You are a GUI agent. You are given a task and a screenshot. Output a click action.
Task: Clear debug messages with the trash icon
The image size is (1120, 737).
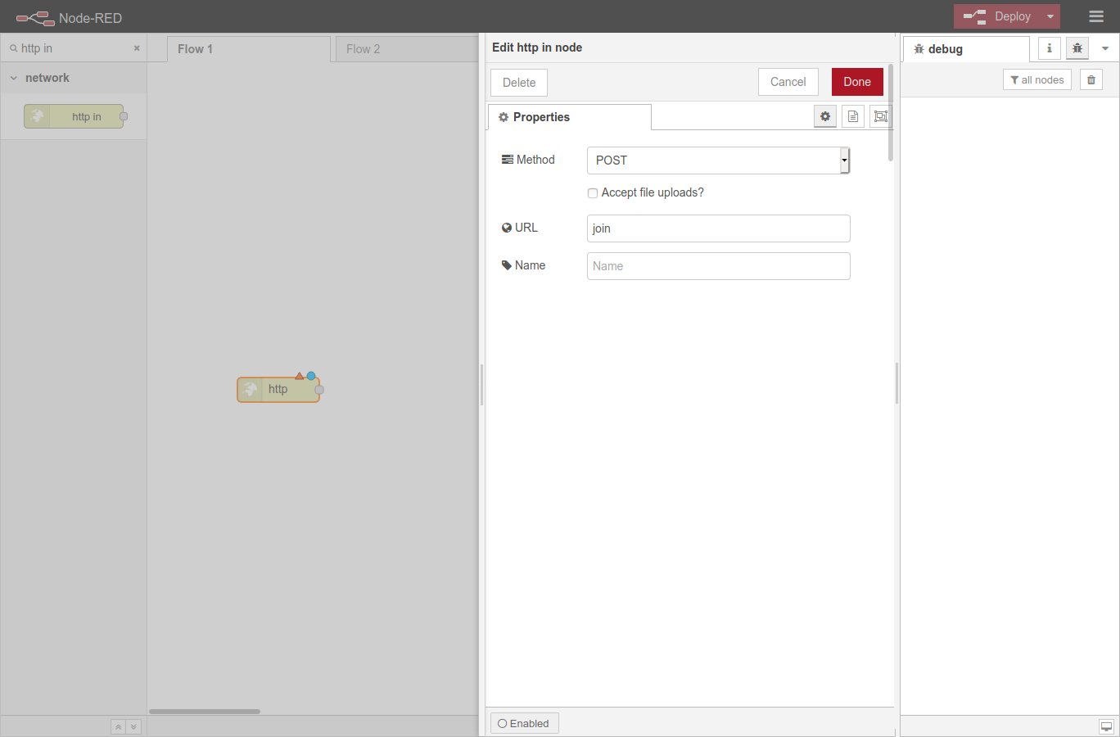1091,79
